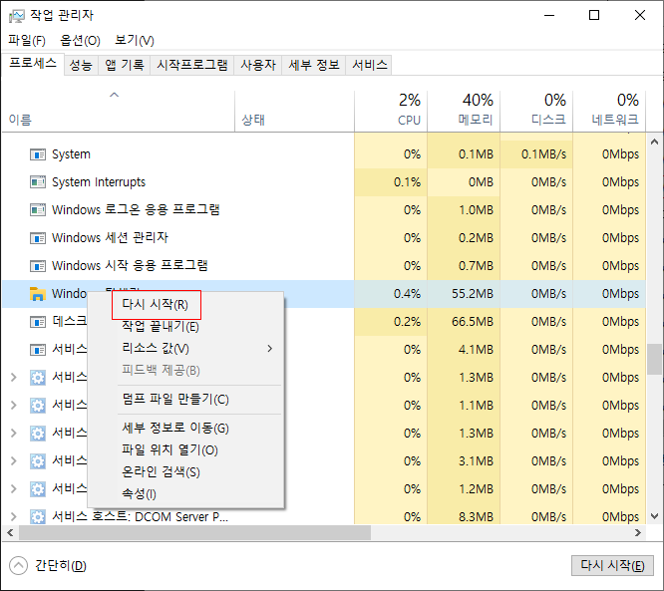The image size is (664, 591).
Task: Click the System process icon
Action: [x=38, y=154]
